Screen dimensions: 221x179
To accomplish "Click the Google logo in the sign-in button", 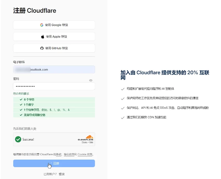I will (x=42, y=25).
